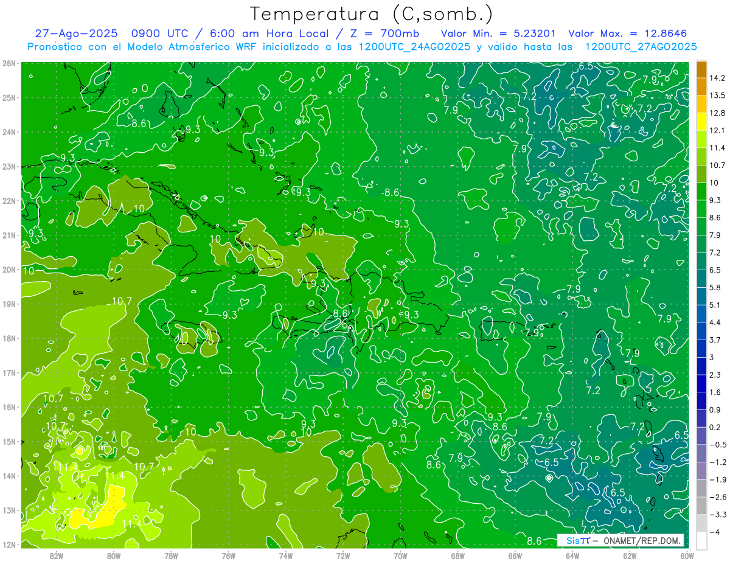The image size is (730, 564).
Task: Click the 3.7 label on the color scale
Action: coord(715,340)
